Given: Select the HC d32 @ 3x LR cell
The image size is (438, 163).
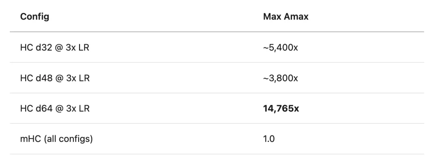Looking at the screenshot, I should point(55,47).
